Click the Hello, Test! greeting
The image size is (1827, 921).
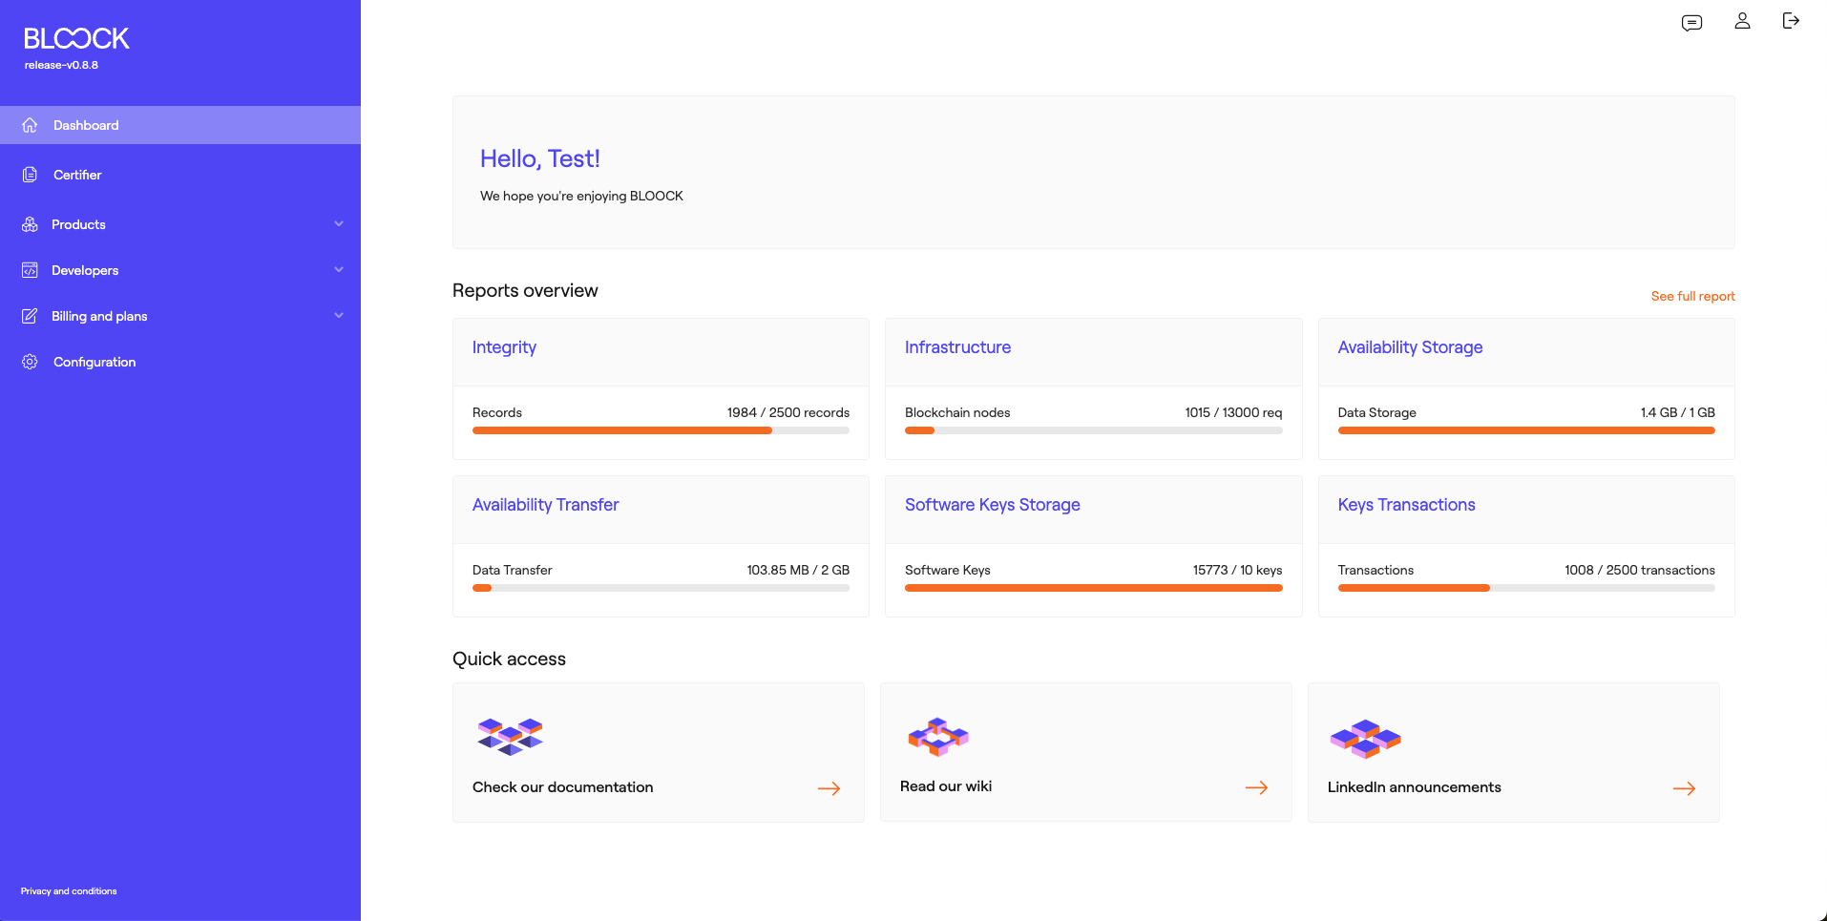[539, 158]
